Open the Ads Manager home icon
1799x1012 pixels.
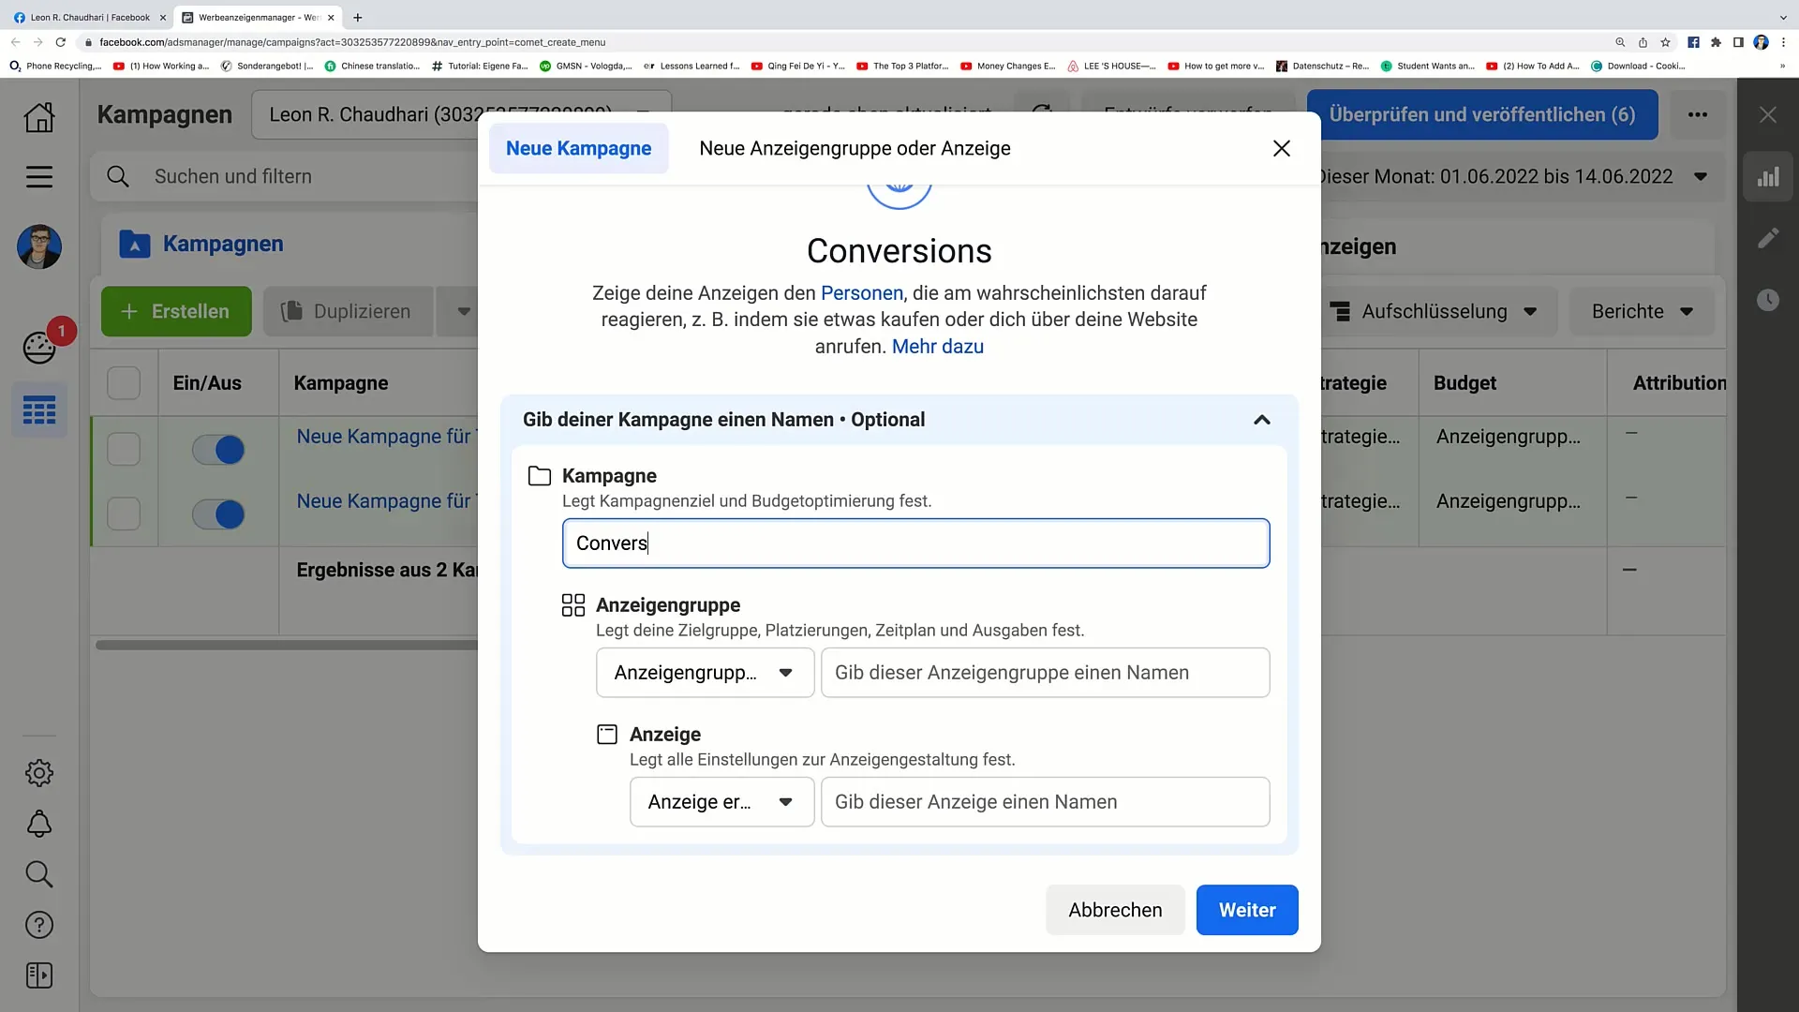[x=39, y=116]
